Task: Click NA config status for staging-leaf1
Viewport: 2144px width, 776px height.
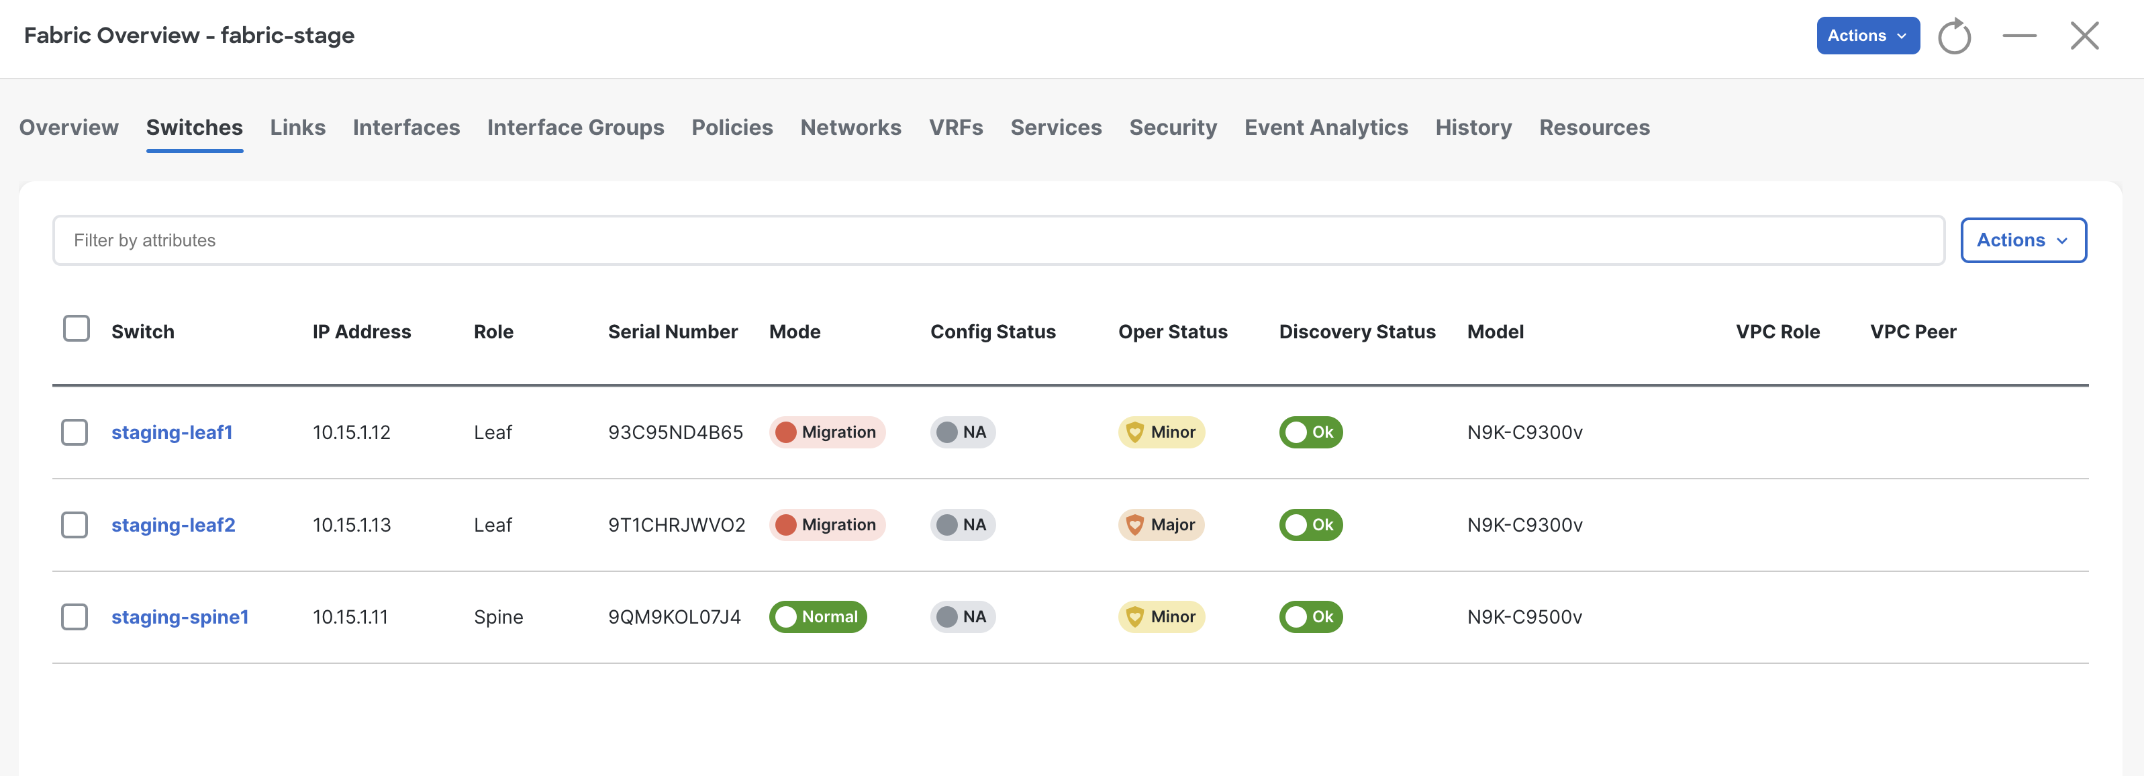Action: coord(963,432)
